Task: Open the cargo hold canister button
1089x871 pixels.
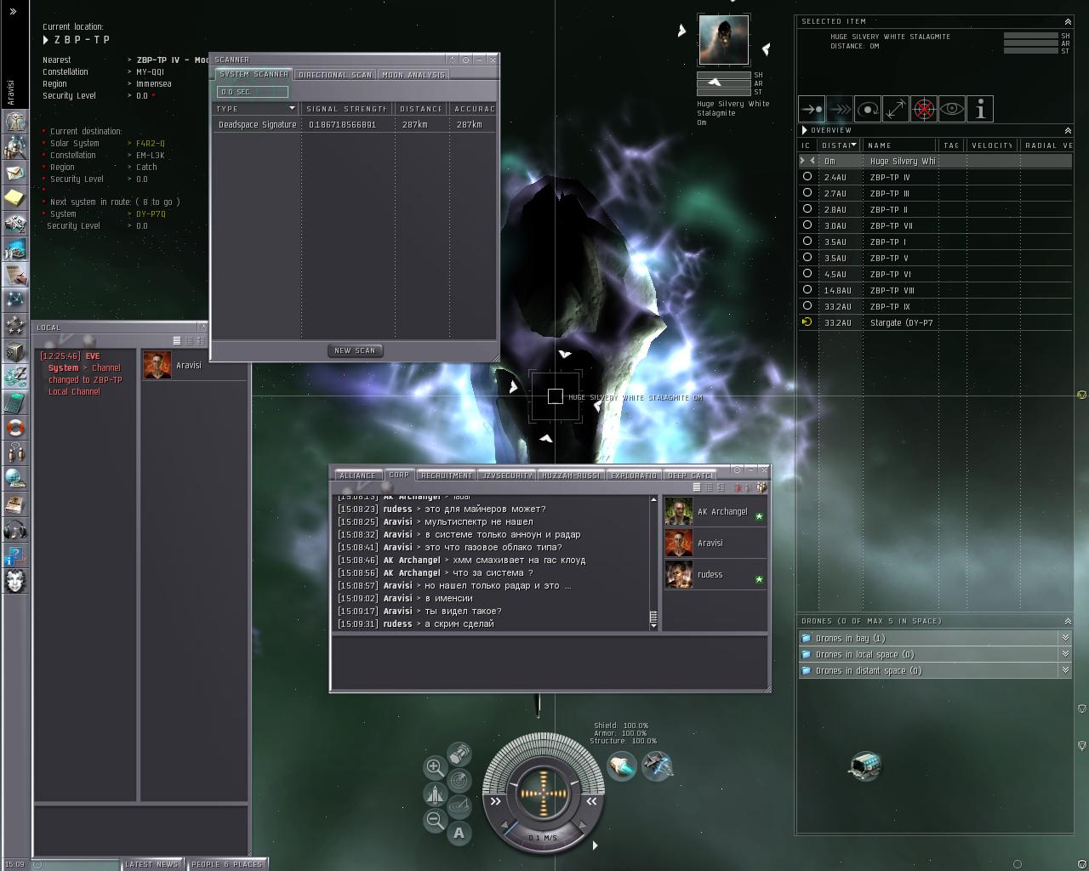Action: [x=459, y=754]
